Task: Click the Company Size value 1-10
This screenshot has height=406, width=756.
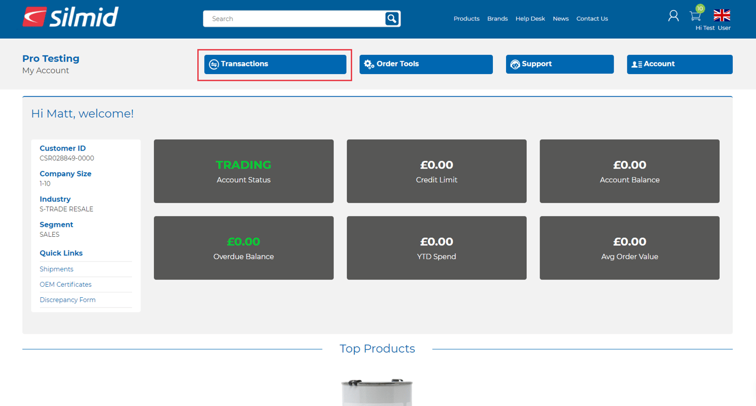Action: (x=45, y=184)
